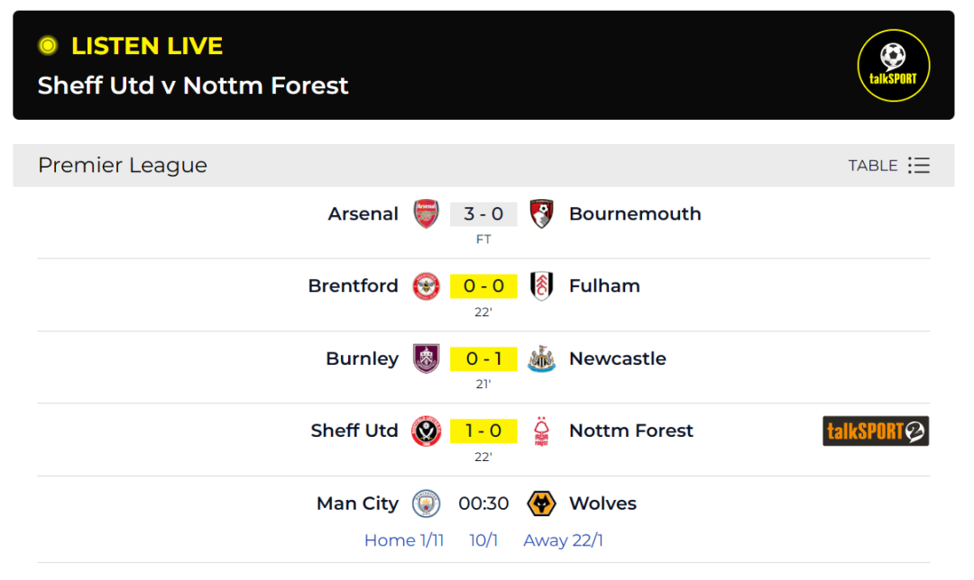Select the 10/1 draw odds link
This screenshot has height=580, width=974.
click(483, 540)
